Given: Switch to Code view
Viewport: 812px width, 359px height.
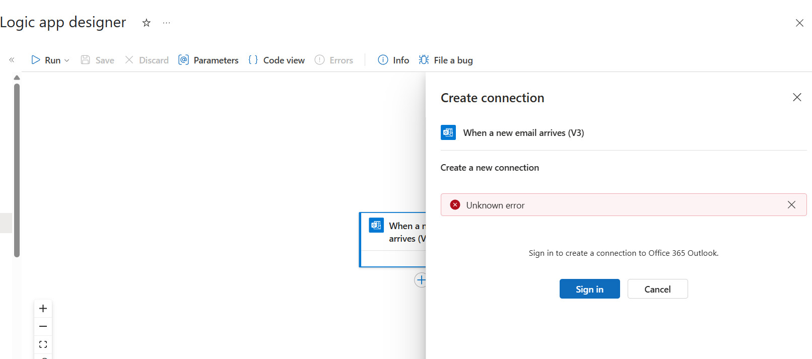Looking at the screenshot, I should pos(277,60).
